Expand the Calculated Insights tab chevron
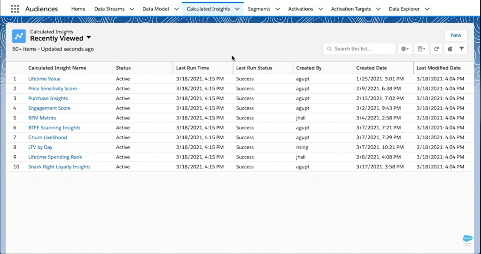This screenshot has height=254, width=481. pyautogui.click(x=237, y=9)
